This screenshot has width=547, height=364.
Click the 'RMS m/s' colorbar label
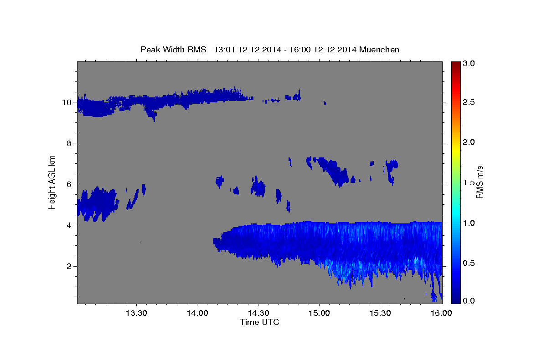pos(480,182)
